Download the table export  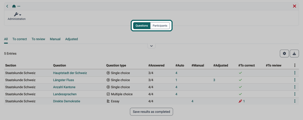pos(294,54)
